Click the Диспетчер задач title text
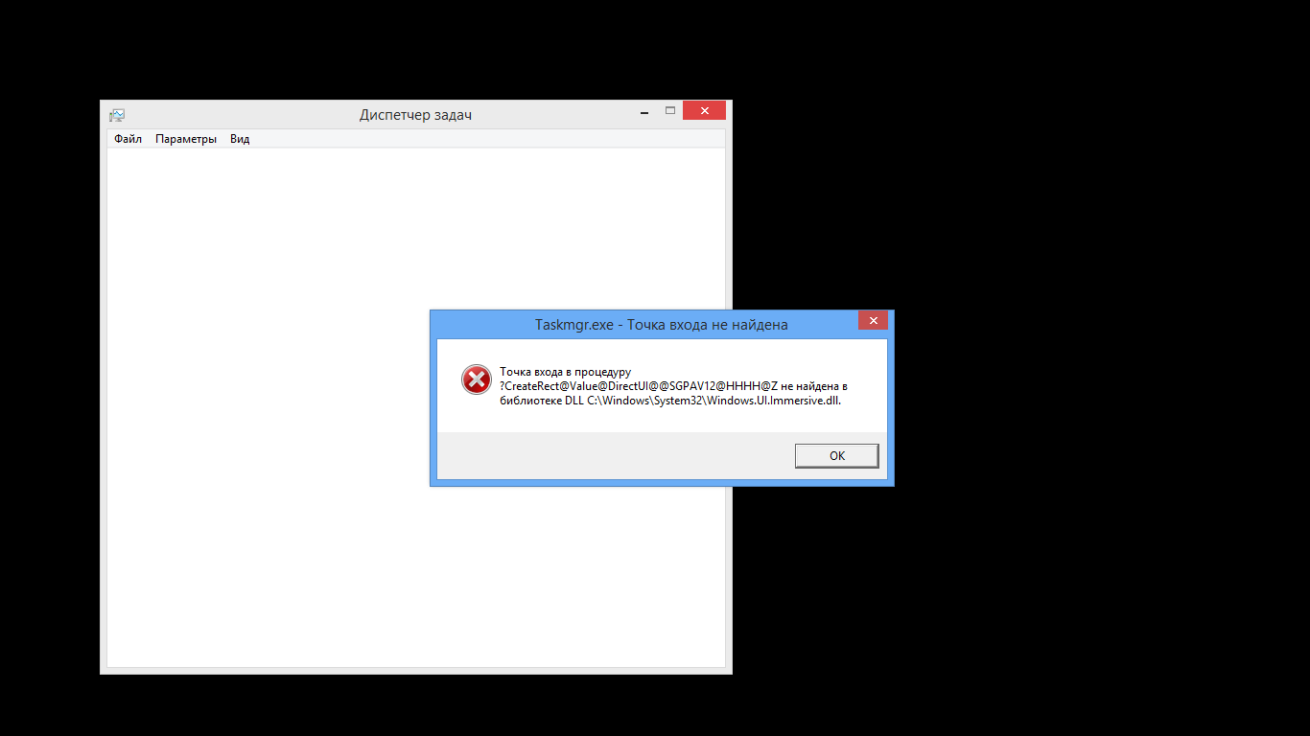Image resolution: width=1310 pixels, height=736 pixels. point(415,115)
